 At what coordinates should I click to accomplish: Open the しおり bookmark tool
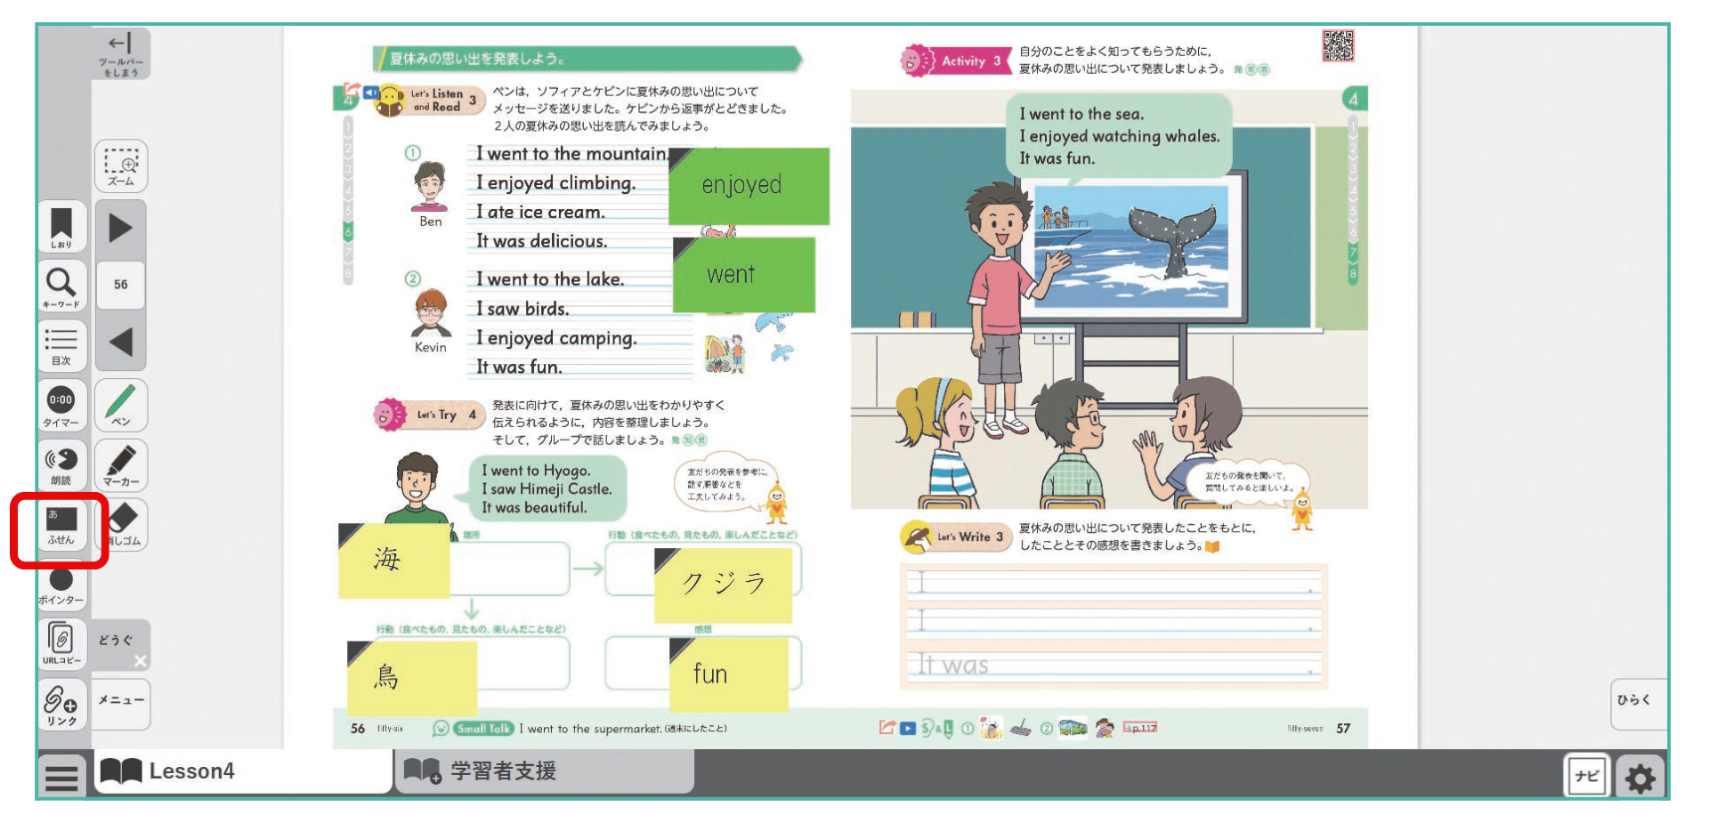[61, 228]
